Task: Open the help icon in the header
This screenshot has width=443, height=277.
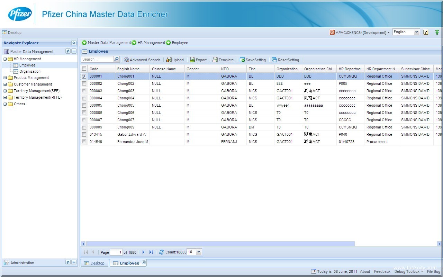Action: click(426, 32)
